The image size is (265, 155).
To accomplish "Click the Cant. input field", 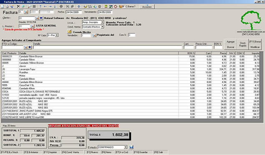I will tap(189, 47).
